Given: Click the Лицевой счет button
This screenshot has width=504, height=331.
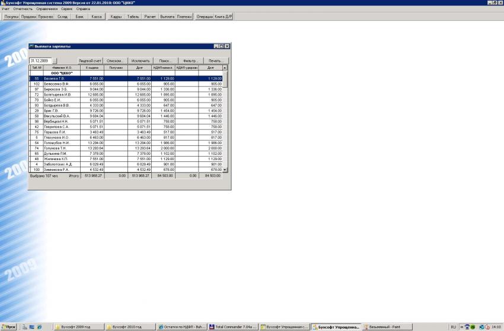Looking at the screenshot, I should point(91,61).
